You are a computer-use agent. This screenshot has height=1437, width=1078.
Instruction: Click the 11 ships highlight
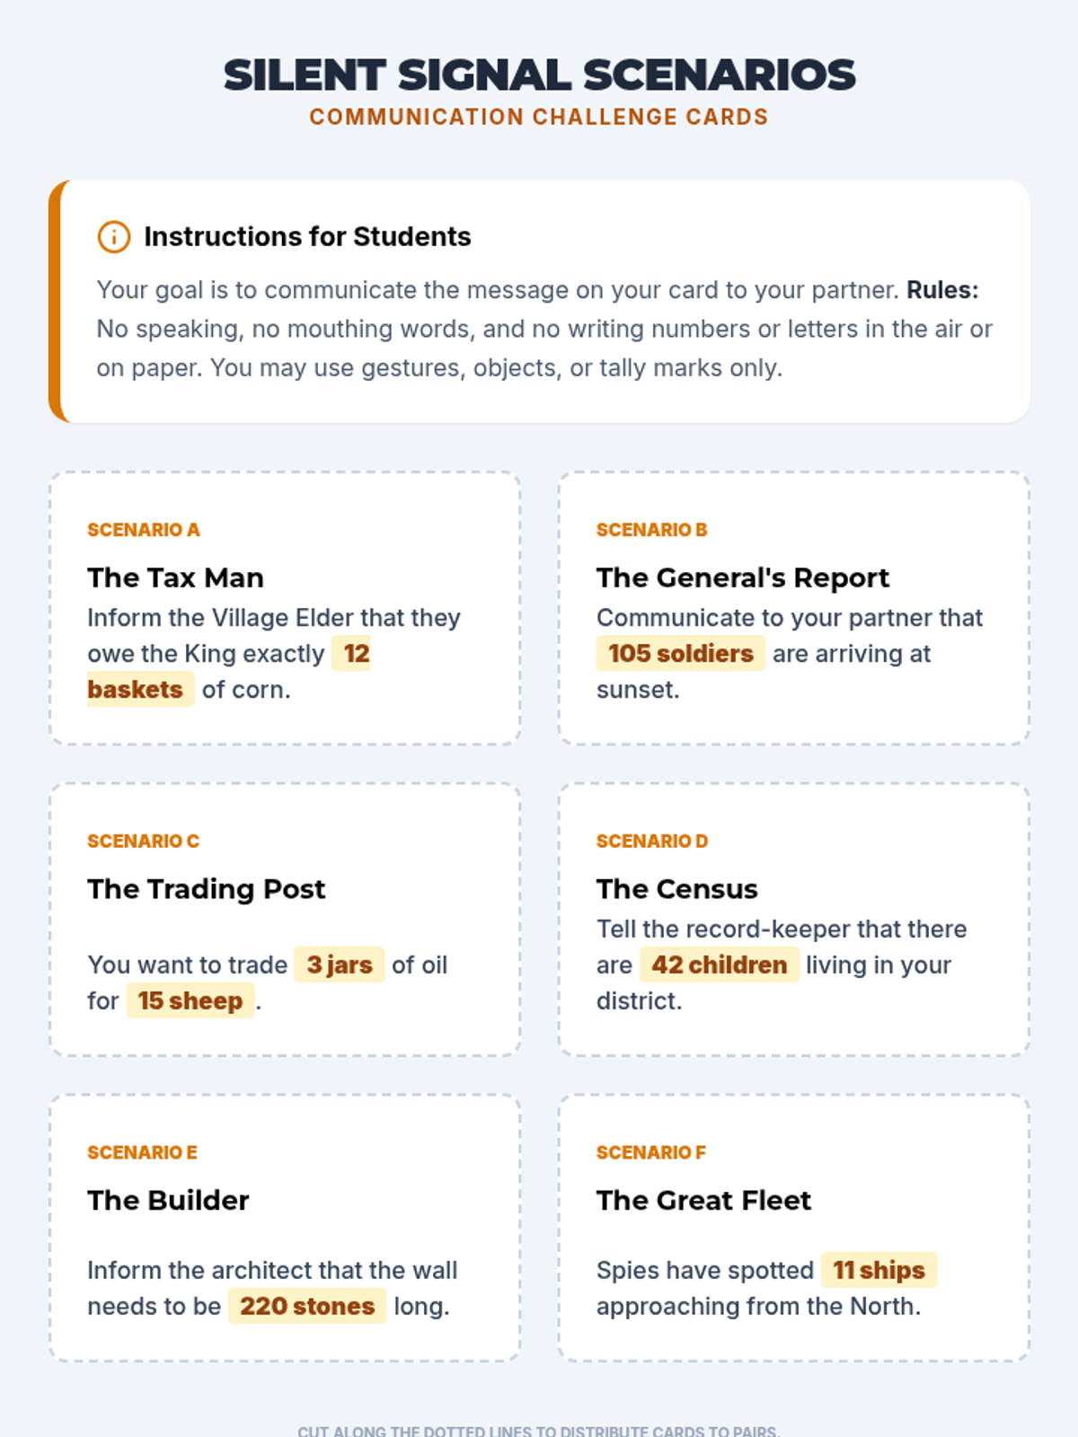(x=879, y=1270)
